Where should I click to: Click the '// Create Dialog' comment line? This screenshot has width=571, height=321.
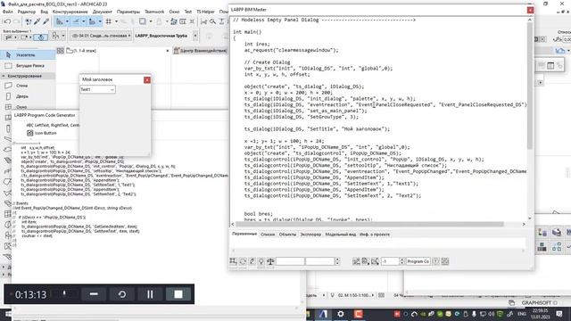point(268,62)
